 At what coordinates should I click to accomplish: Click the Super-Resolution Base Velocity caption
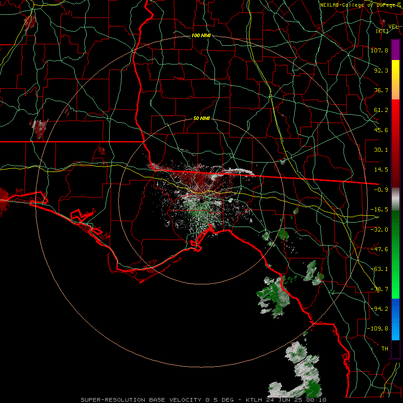tap(204, 400)
